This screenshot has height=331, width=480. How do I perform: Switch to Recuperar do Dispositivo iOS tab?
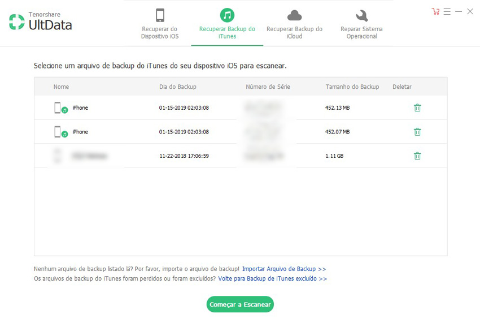[x=160, y=24]
